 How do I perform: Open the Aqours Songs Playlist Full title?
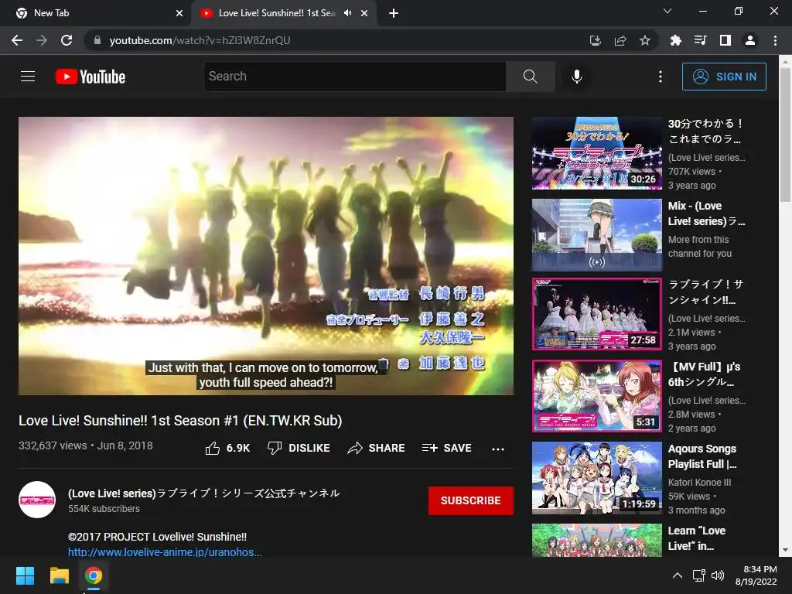(702, 456)
